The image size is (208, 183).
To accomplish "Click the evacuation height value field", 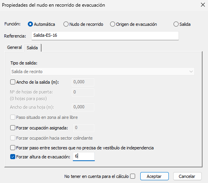I will (x=84, y=156).
